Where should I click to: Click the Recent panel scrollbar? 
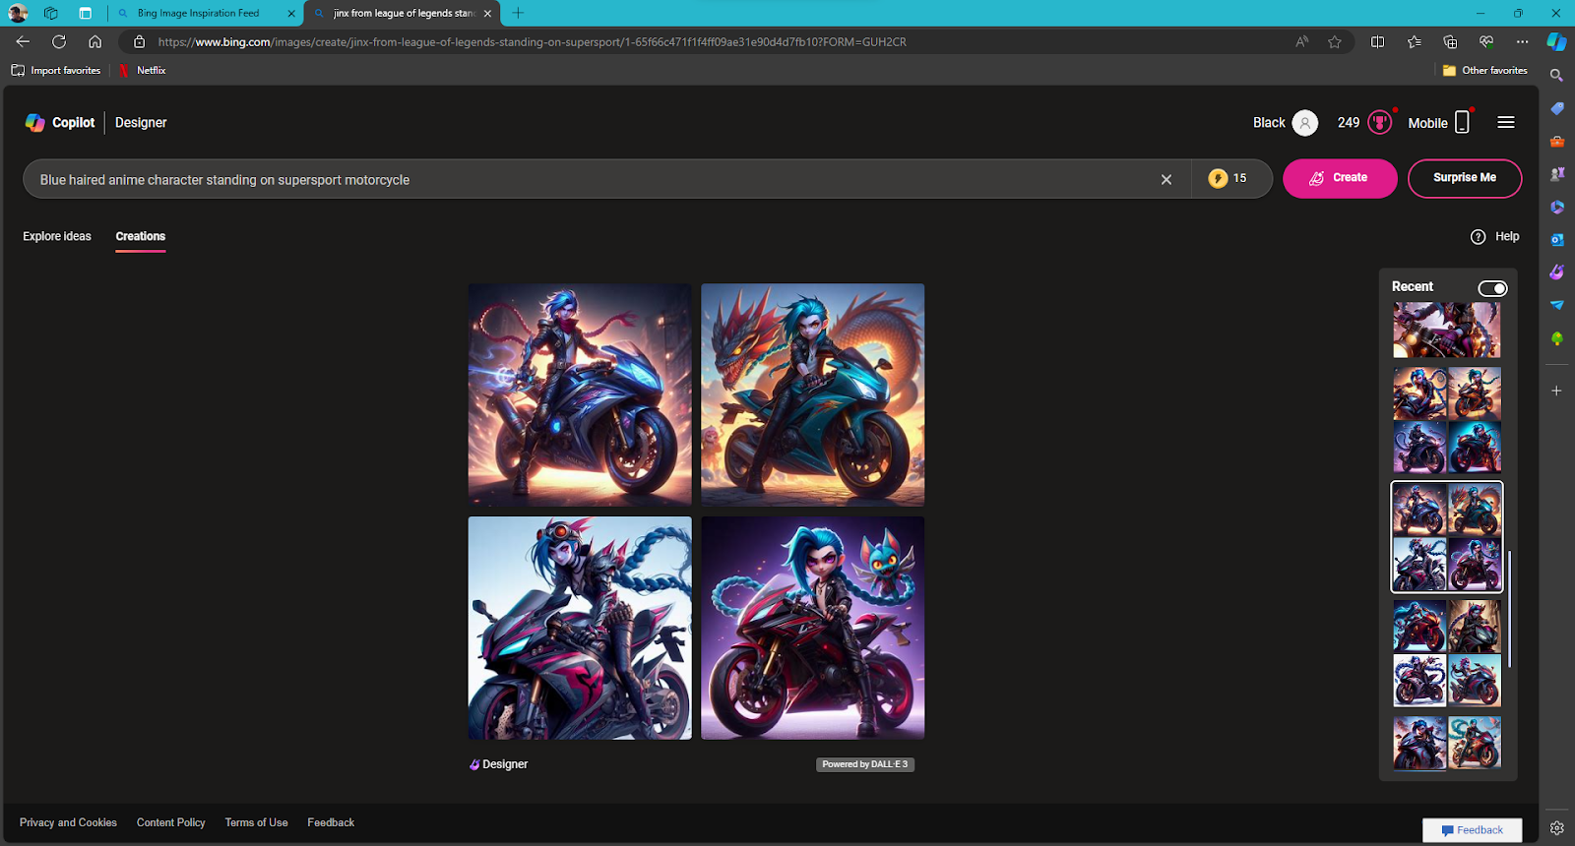(1509, 610)
